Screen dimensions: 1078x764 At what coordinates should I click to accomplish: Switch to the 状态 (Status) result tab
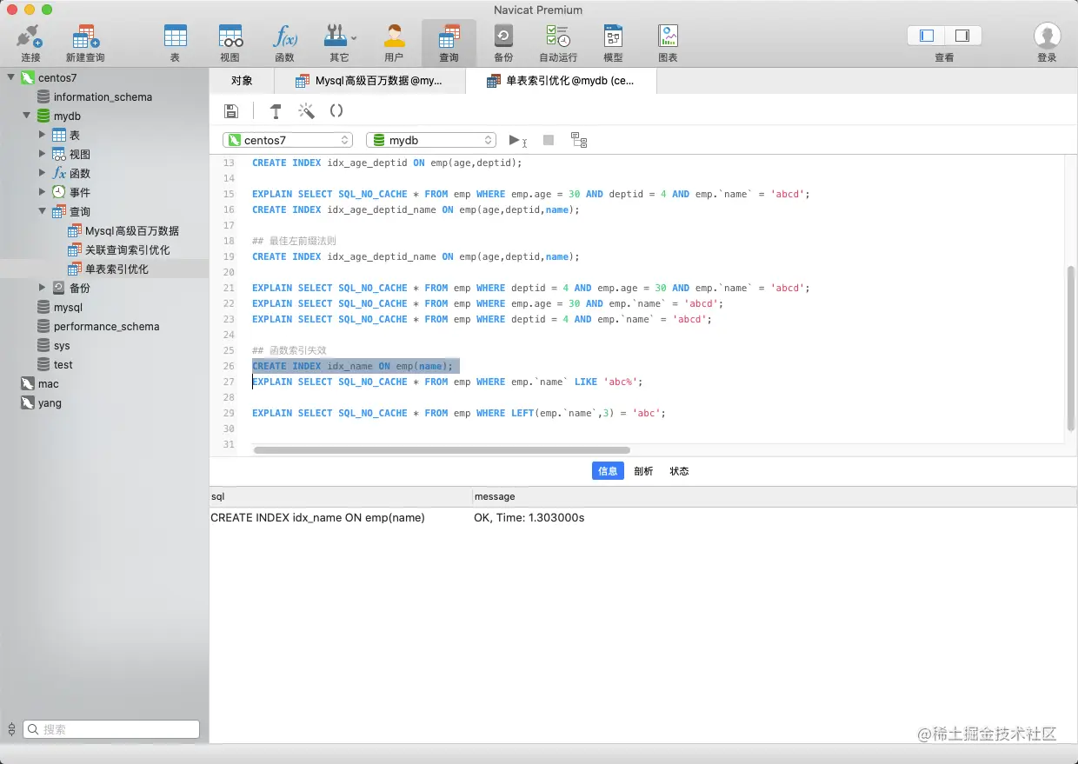coord(679,470)
